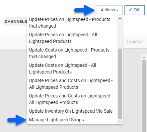Click the Edit button

point(135,10)
